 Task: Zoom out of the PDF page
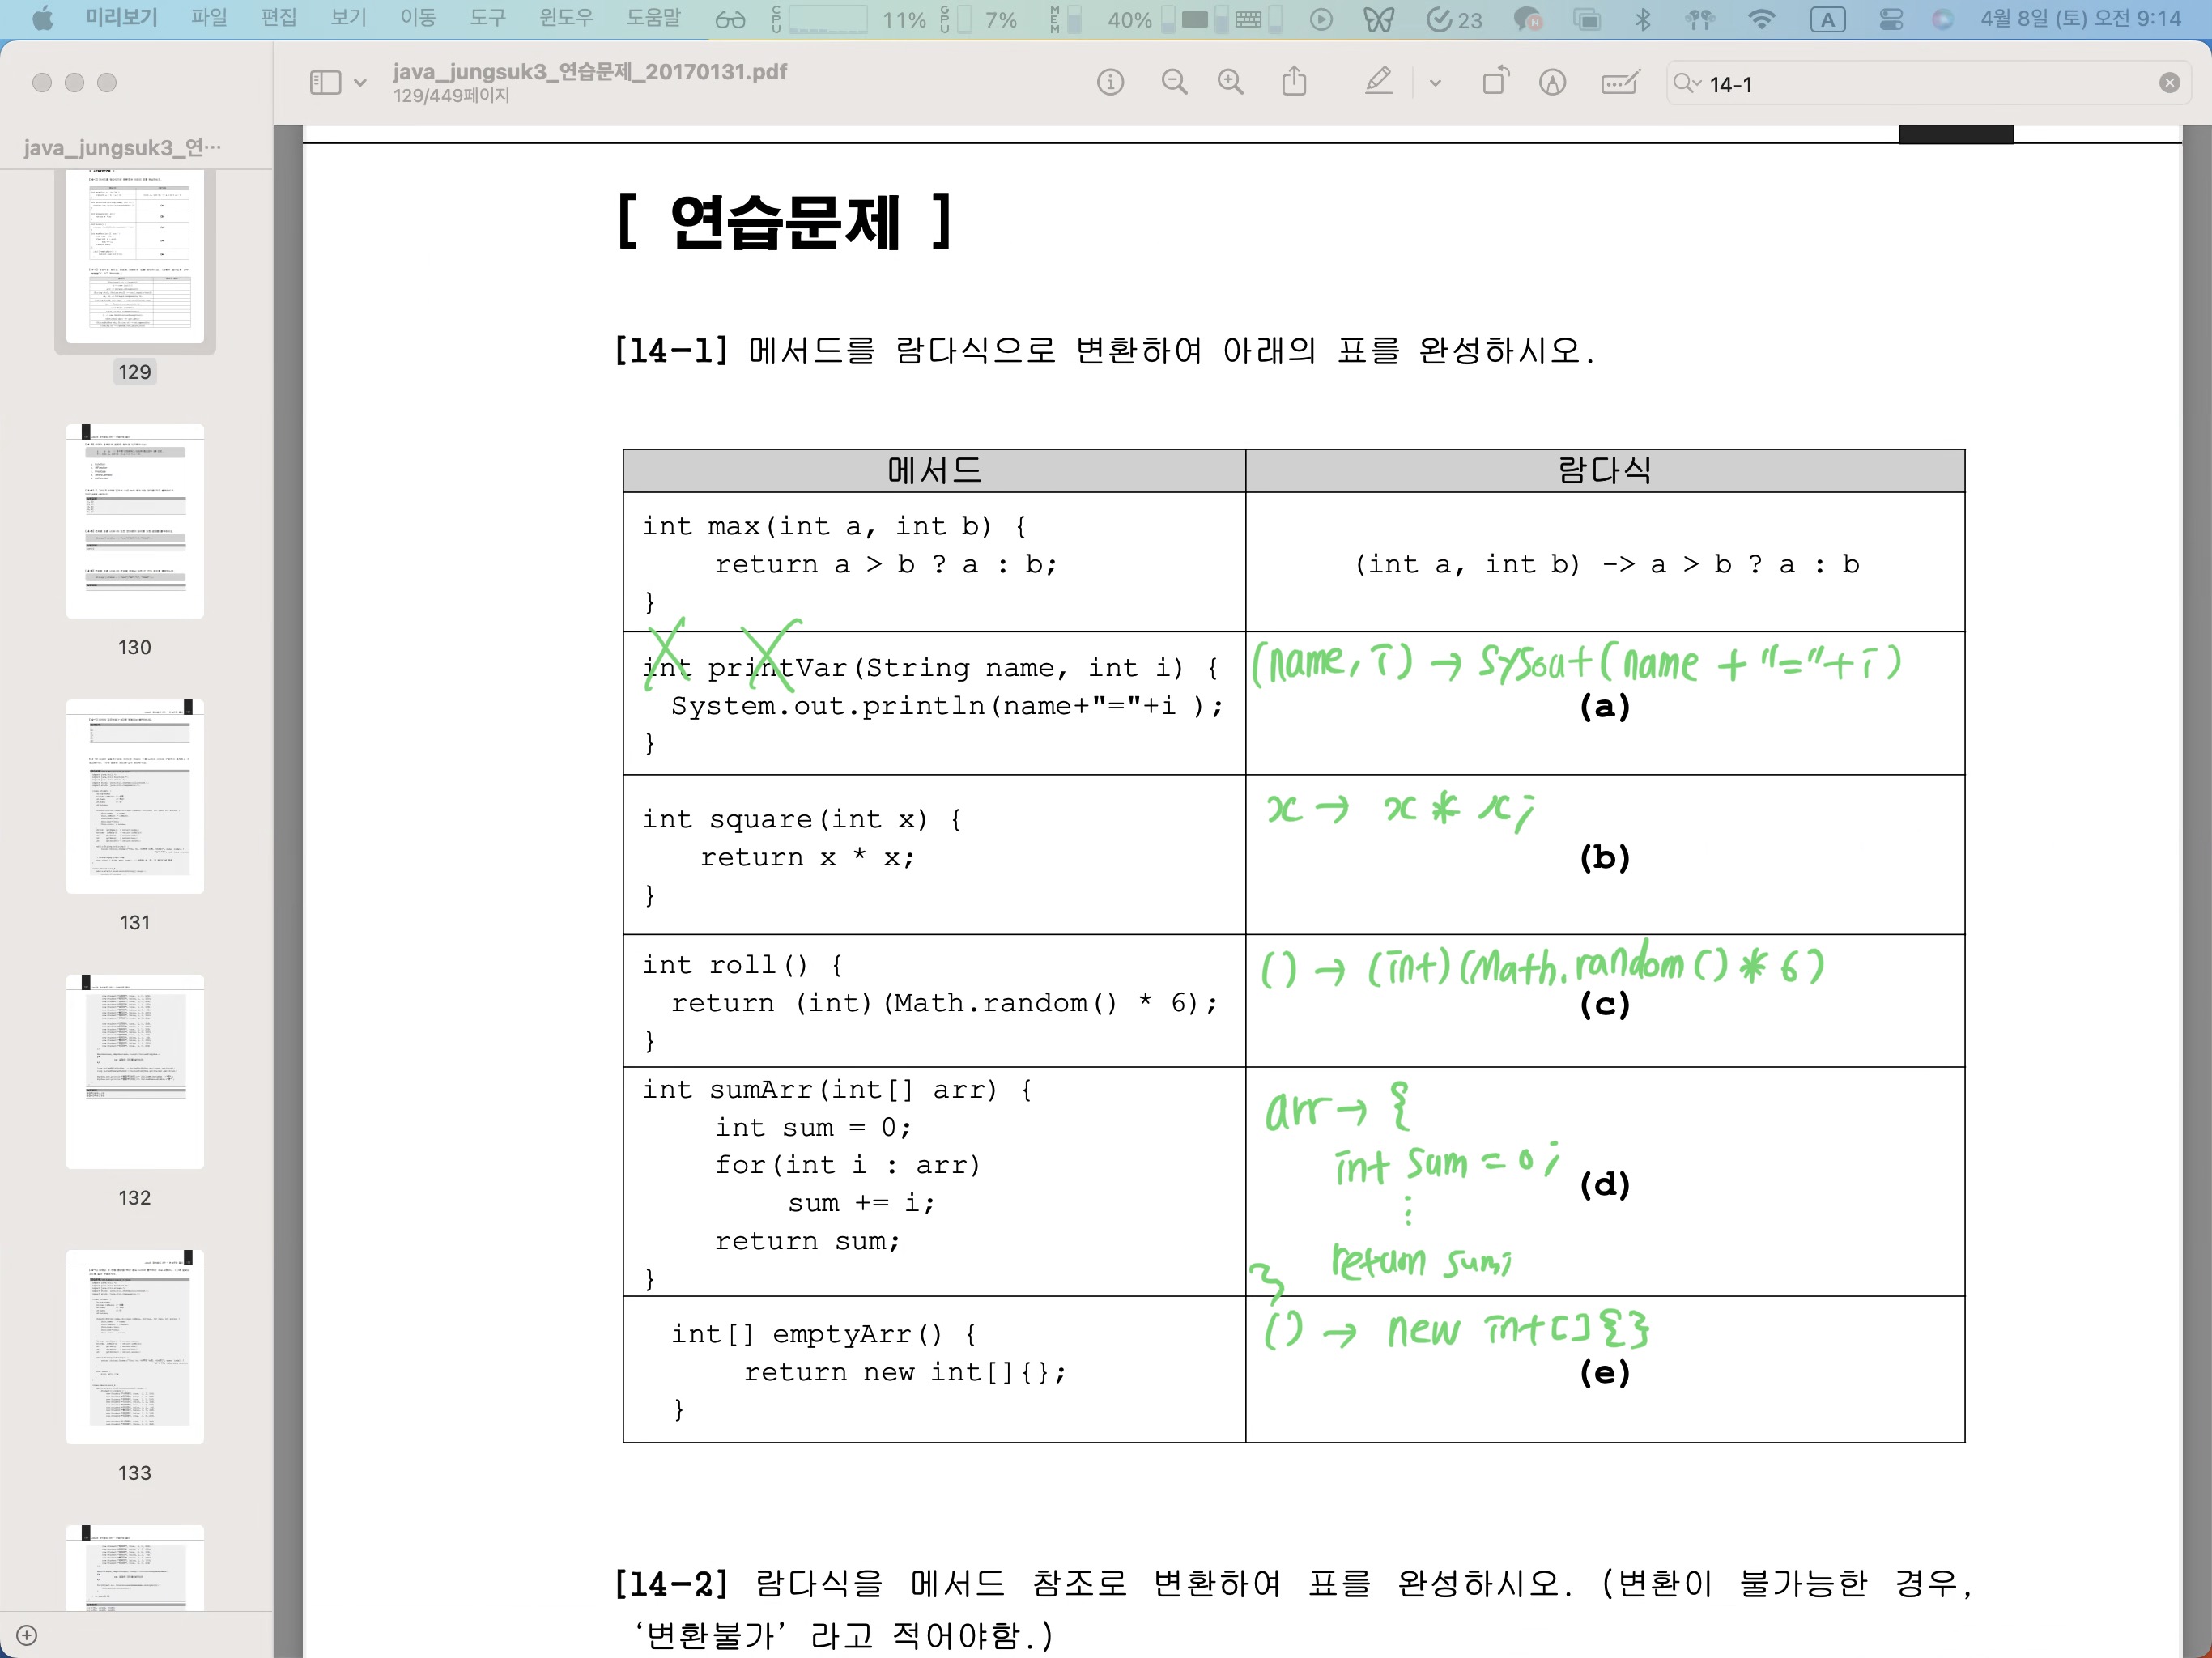[x=1174, y=82]
